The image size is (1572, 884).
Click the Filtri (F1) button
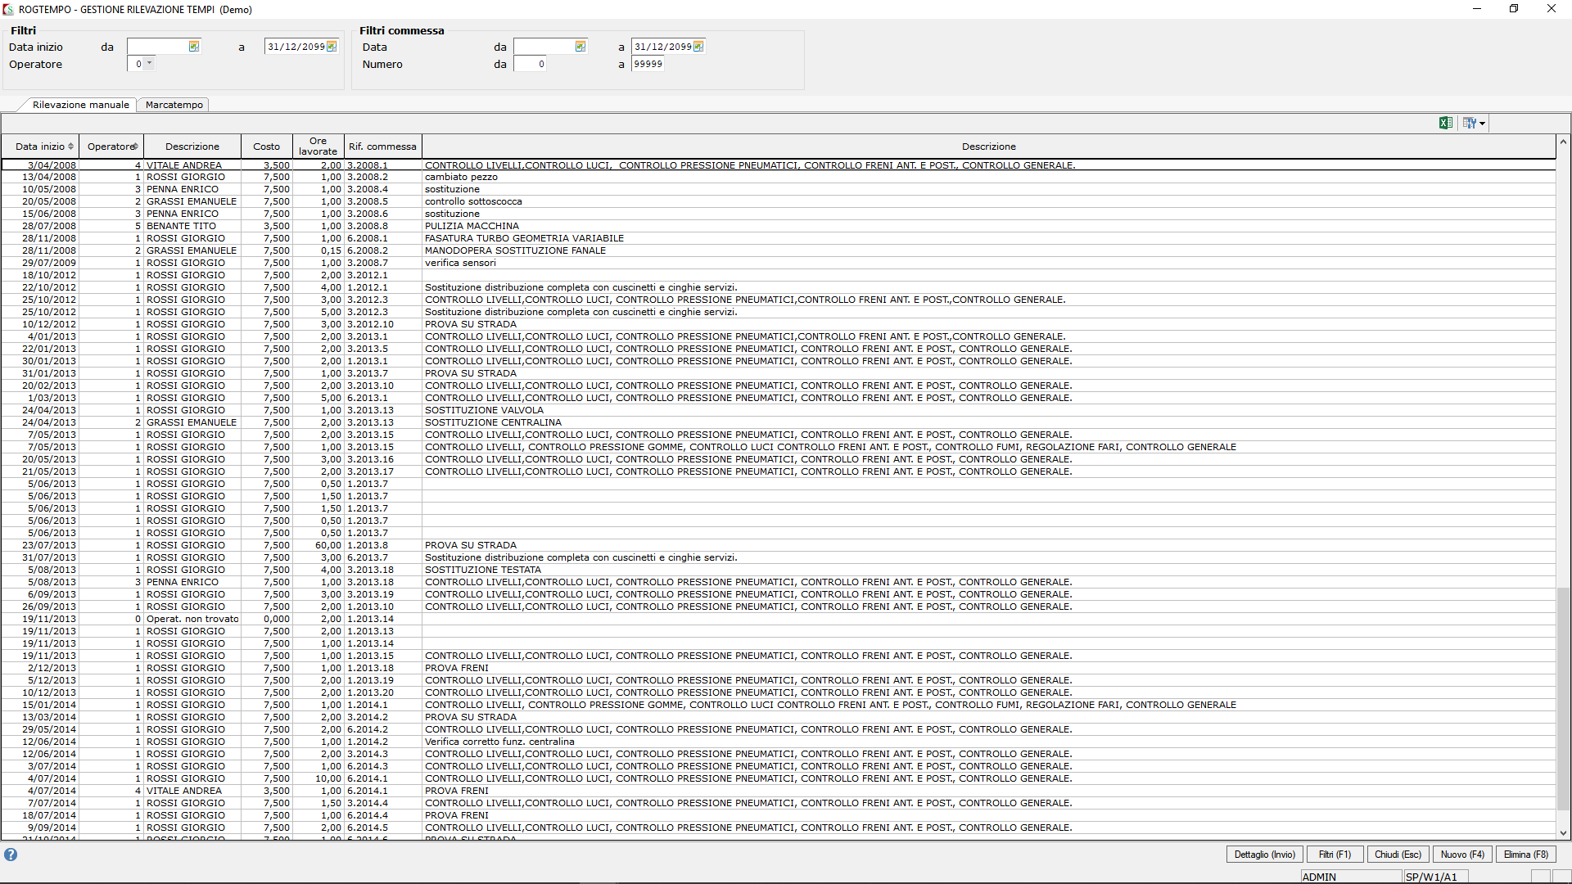click(x=1335, y=855)
